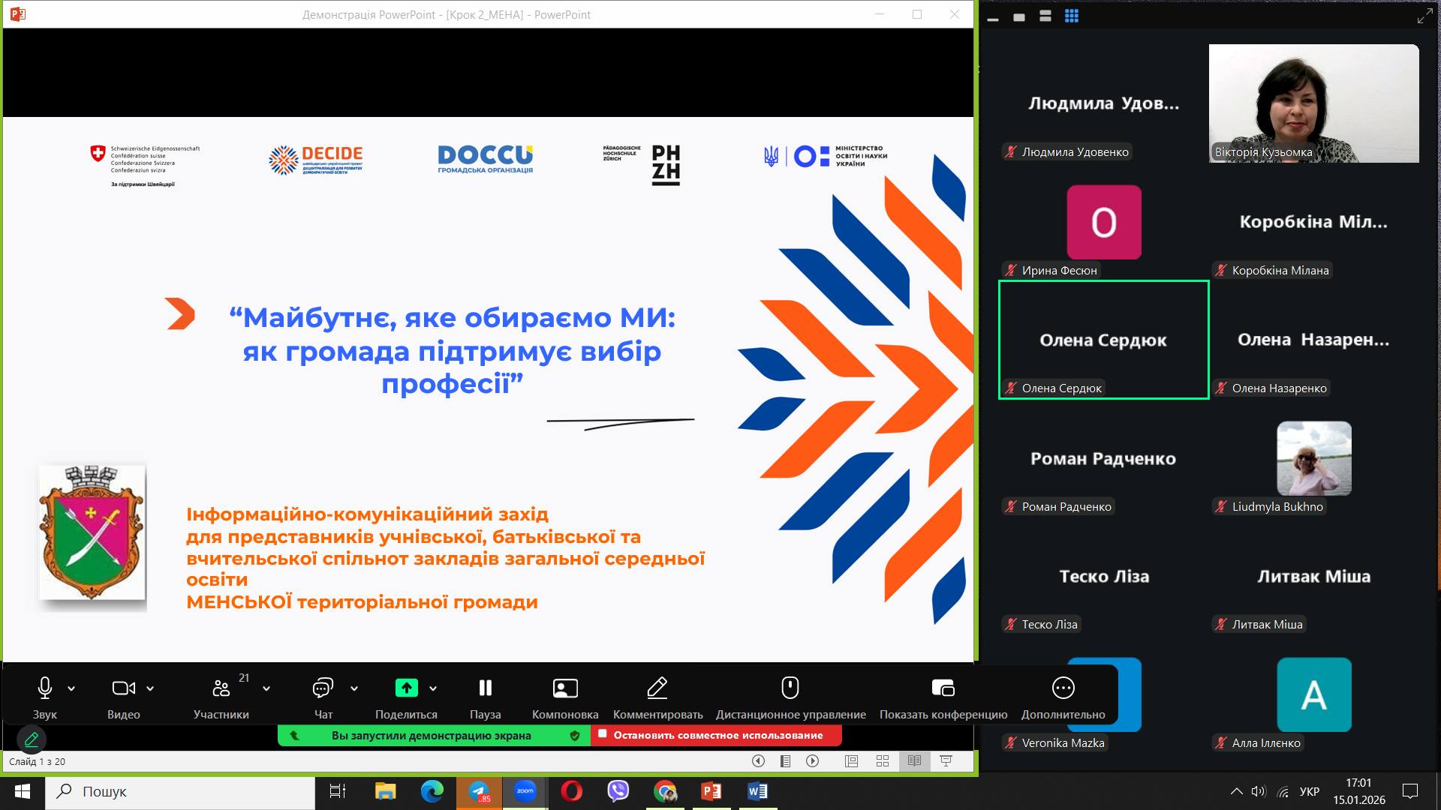
Task: Switch to Slide Sorter view in PowerPoint
Action: (883, 761)
